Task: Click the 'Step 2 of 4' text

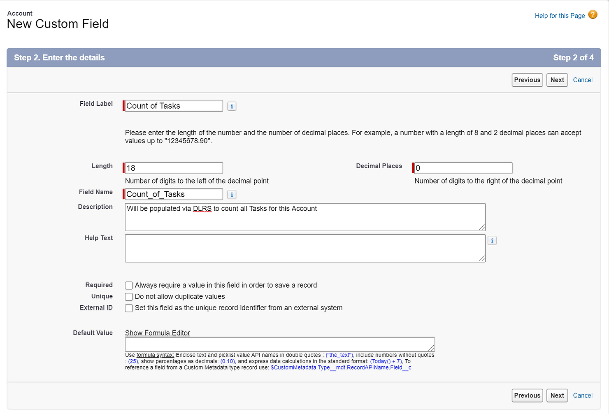Action: (x=573, y=58)
